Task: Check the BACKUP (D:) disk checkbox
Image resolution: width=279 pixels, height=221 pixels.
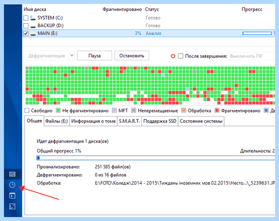Action: pos(26,26)
